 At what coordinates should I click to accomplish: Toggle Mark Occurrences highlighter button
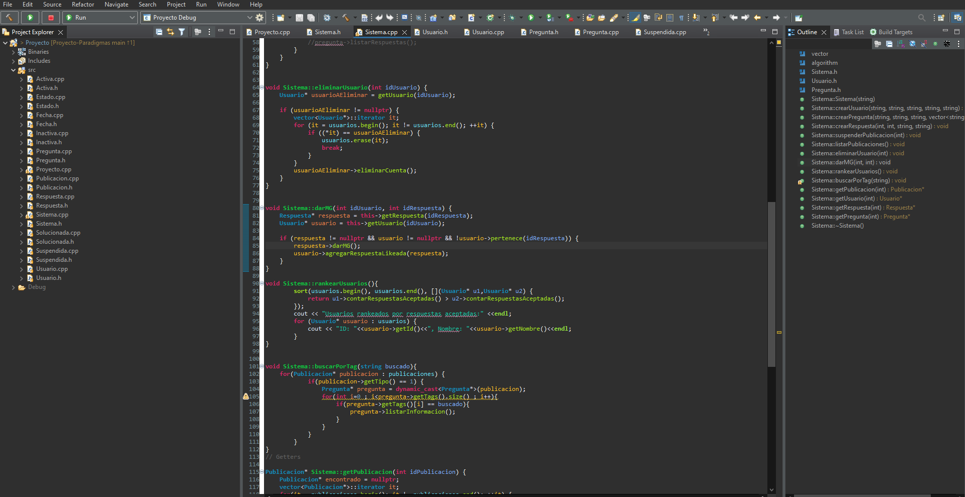(636, 18)
